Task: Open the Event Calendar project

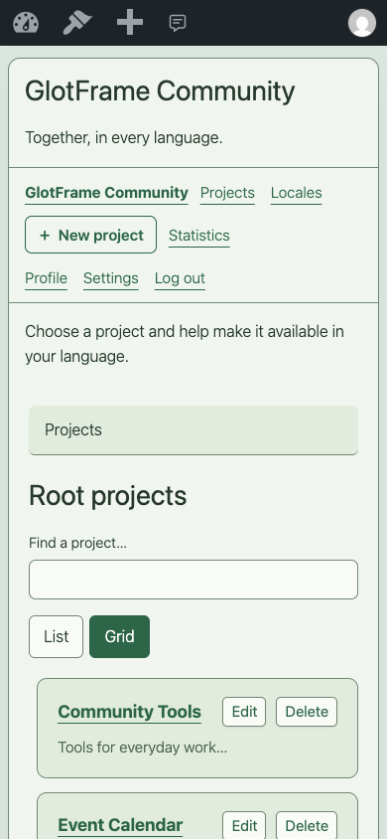Action: click(x=120, y=825)
